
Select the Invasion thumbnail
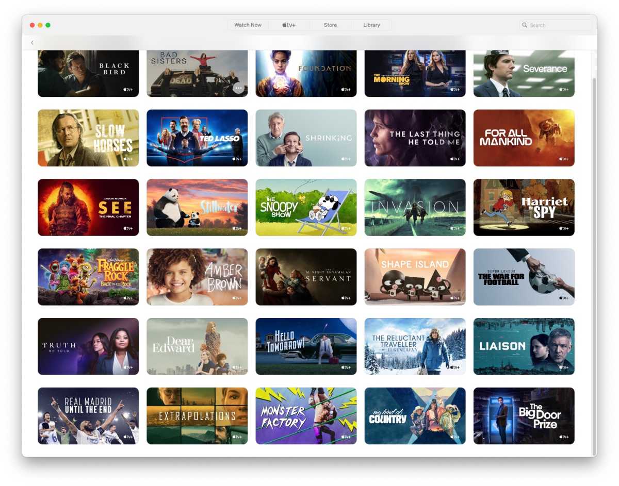pos(415,207)
